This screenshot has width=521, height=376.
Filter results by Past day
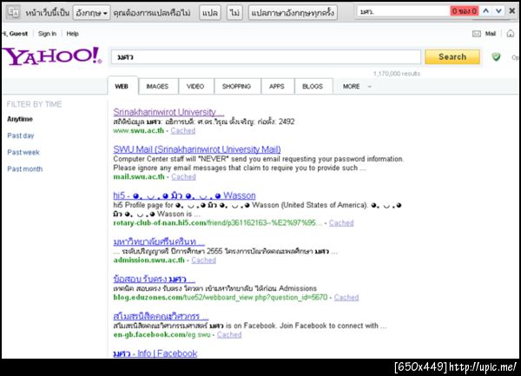click(x=21, y=135)
